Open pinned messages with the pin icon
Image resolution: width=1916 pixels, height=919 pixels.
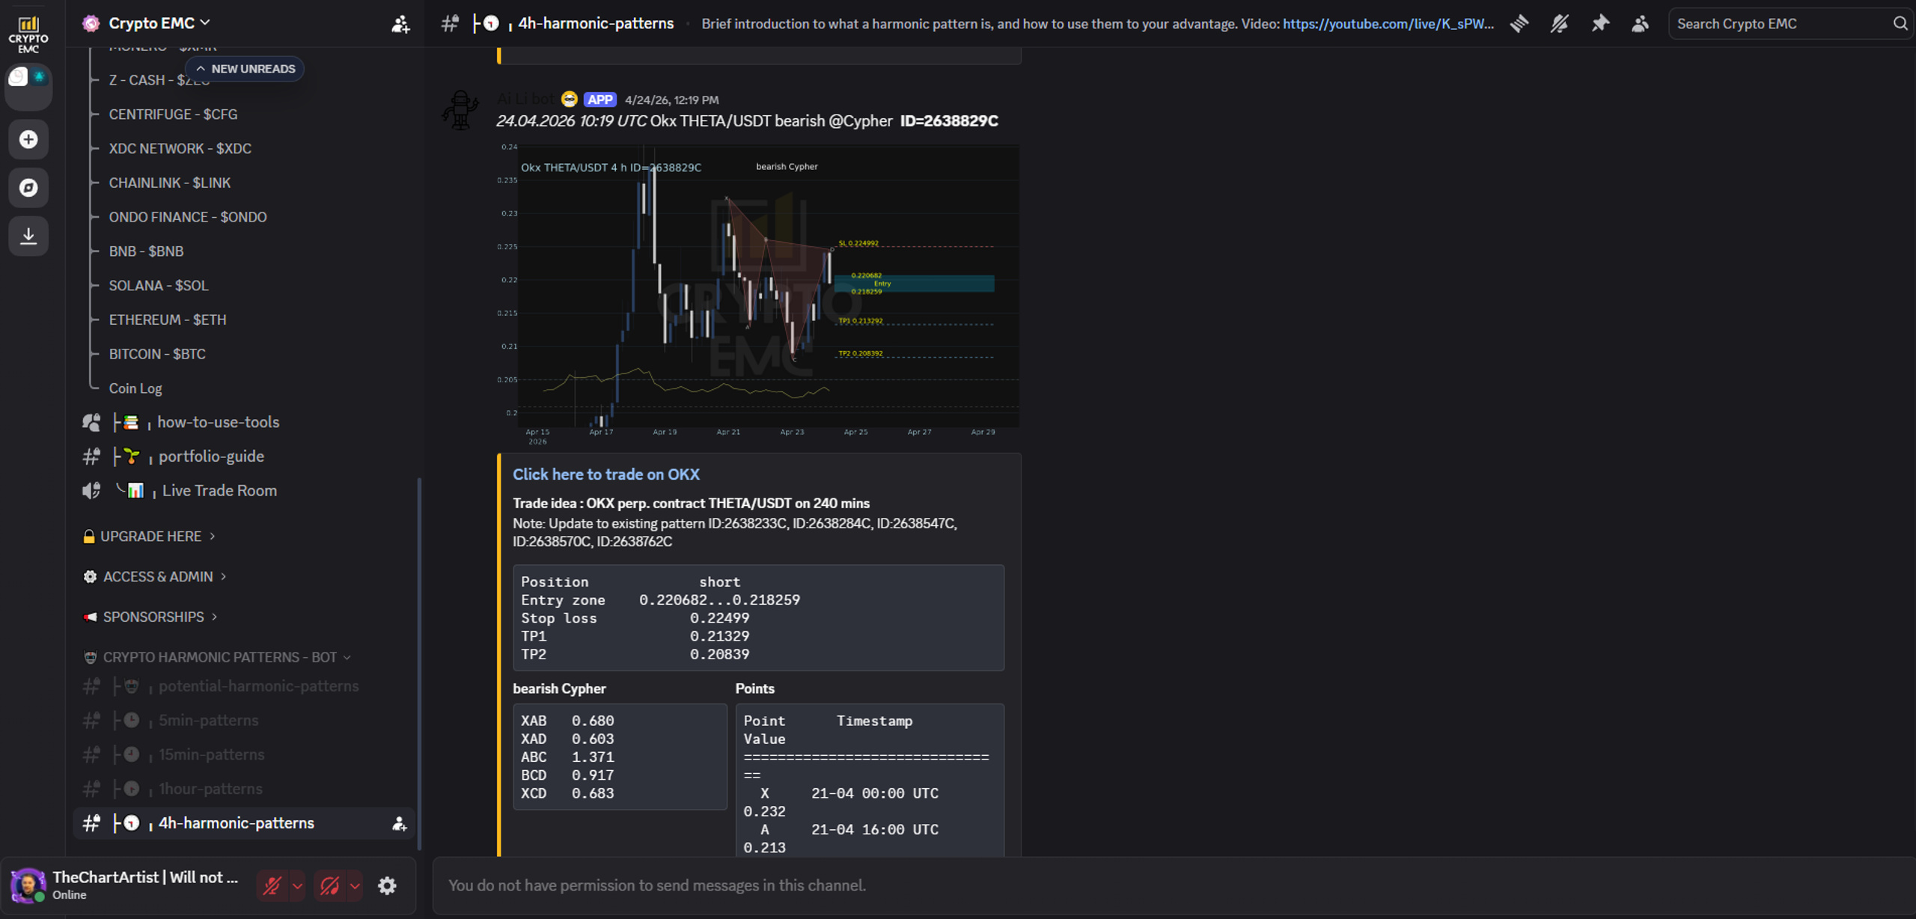(x=1599, y=24)
